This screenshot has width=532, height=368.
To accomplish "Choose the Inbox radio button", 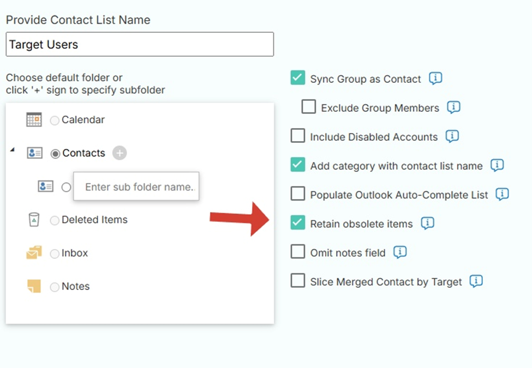I will (x=55, y=254).
